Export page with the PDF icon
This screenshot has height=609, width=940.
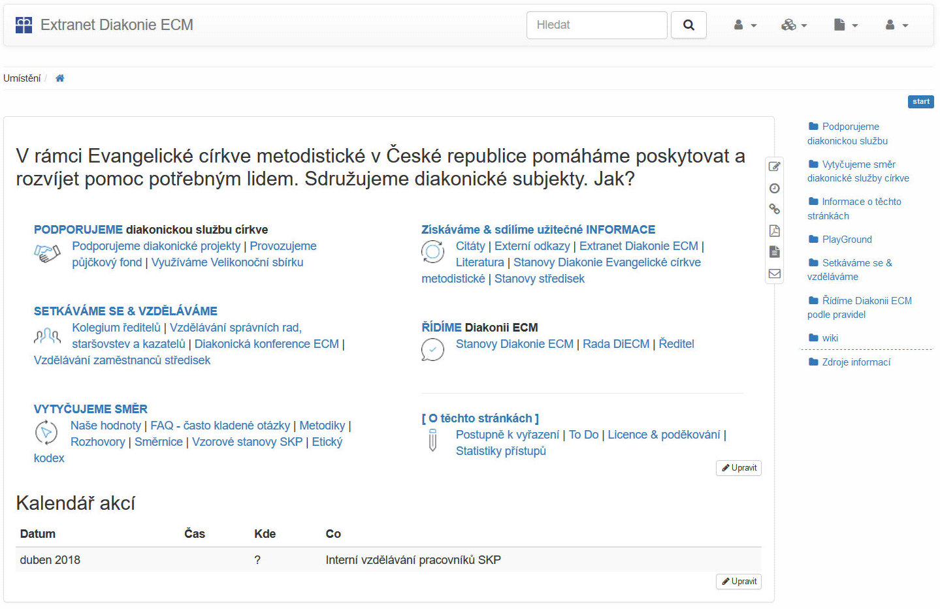(774, 230)
